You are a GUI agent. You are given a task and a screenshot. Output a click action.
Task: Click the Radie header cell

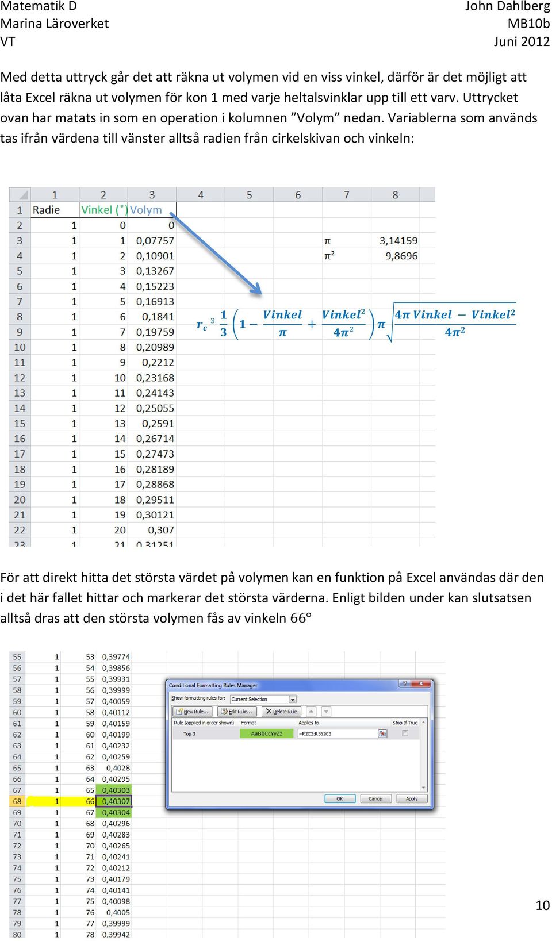point(55,210)
